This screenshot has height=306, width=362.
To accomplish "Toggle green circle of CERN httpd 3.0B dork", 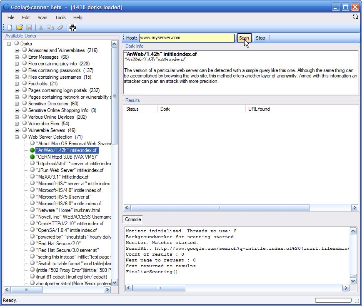I will 32,157.
